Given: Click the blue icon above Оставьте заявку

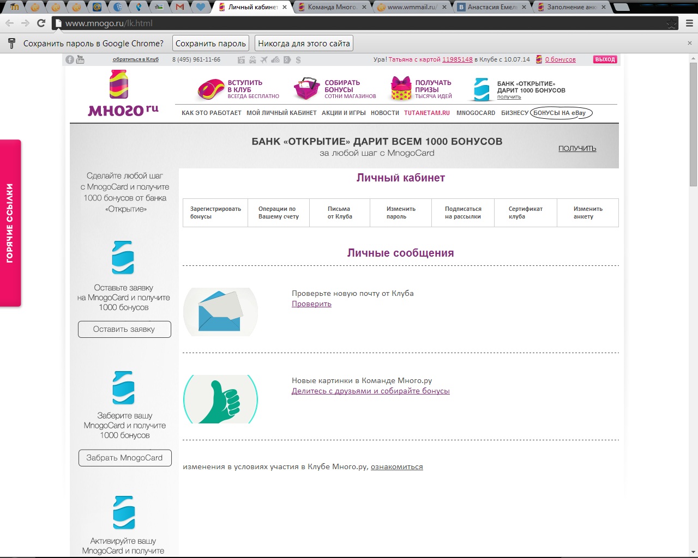Looking at the screenshot, I should (123, 257).
